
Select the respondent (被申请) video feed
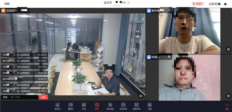tap(190, 31)
